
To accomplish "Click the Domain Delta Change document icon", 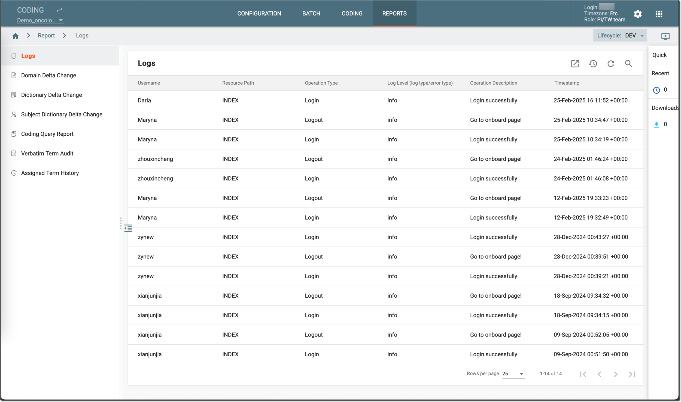I will click(x=14, y=75).
